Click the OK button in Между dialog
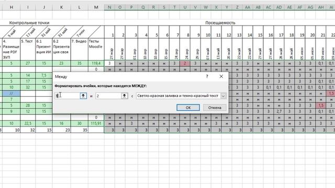The image size is (335, 188). [188, 108]
